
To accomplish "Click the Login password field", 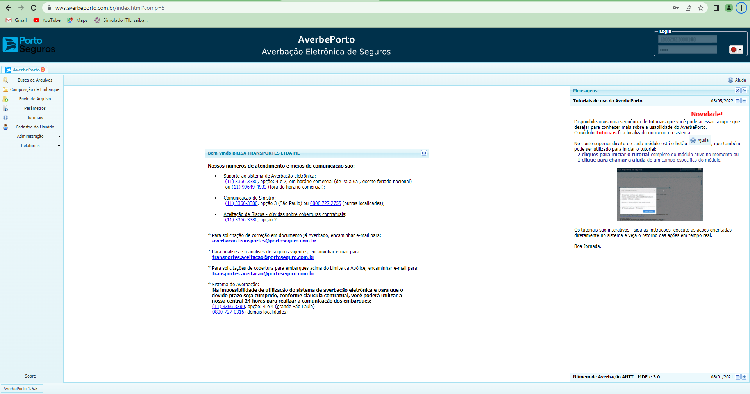I will click(x=687, y=50).
